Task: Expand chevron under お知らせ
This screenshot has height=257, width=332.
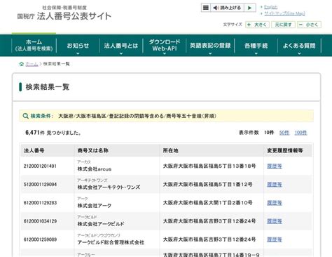Action: (78, 53)
